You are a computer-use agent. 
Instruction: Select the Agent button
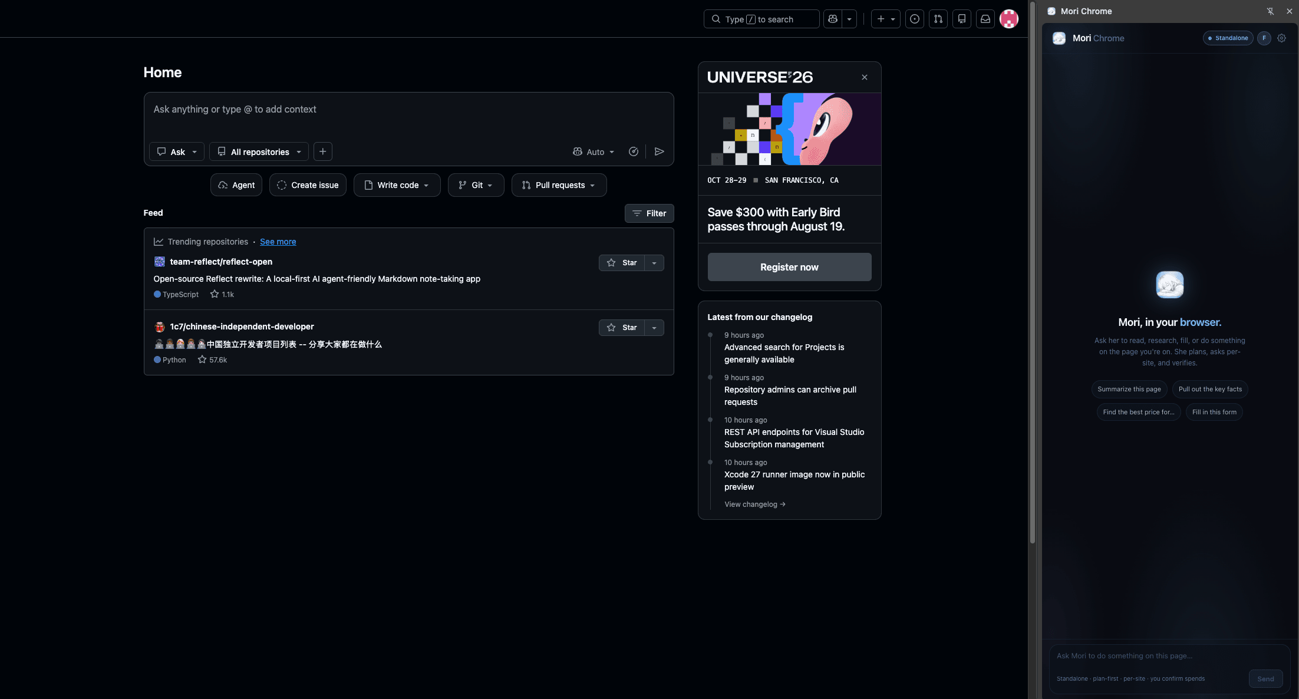[x=236, y=185]
